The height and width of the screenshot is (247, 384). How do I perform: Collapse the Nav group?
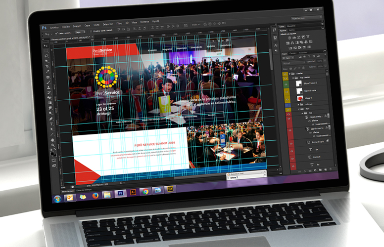pos(299,109)
